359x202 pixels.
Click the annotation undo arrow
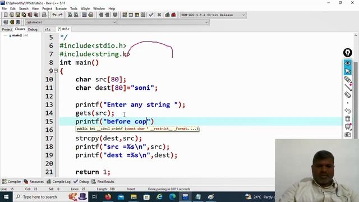click(348, 111)
